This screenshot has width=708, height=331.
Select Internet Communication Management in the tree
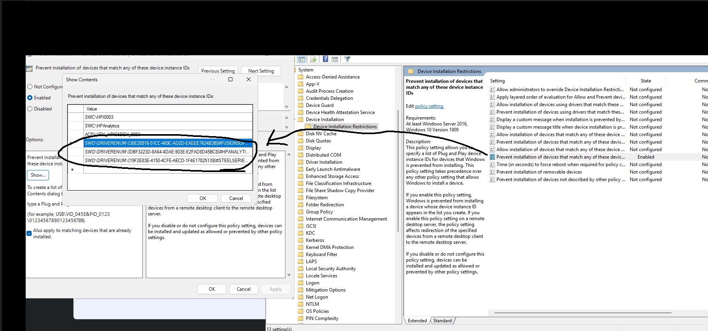(x=346, y=219)
